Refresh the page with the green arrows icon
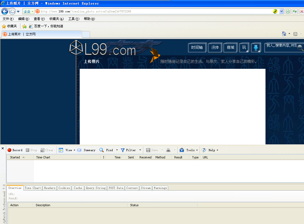The height and width of the screenshot is (224, 304). click(x=295, y=11)
